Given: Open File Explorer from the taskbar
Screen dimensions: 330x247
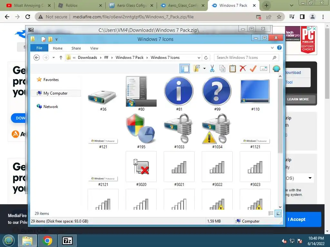Looking at the screenshot, I should point(27,241).
